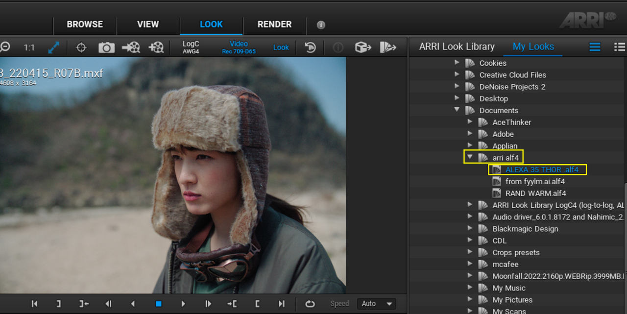627x314 pixels.
Task: Select the RAND WARM.alf4 look file
Action: coord(536,193)
